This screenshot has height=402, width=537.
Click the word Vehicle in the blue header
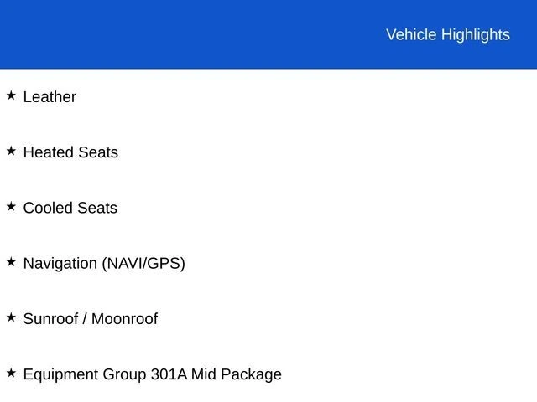pos(411,34)
